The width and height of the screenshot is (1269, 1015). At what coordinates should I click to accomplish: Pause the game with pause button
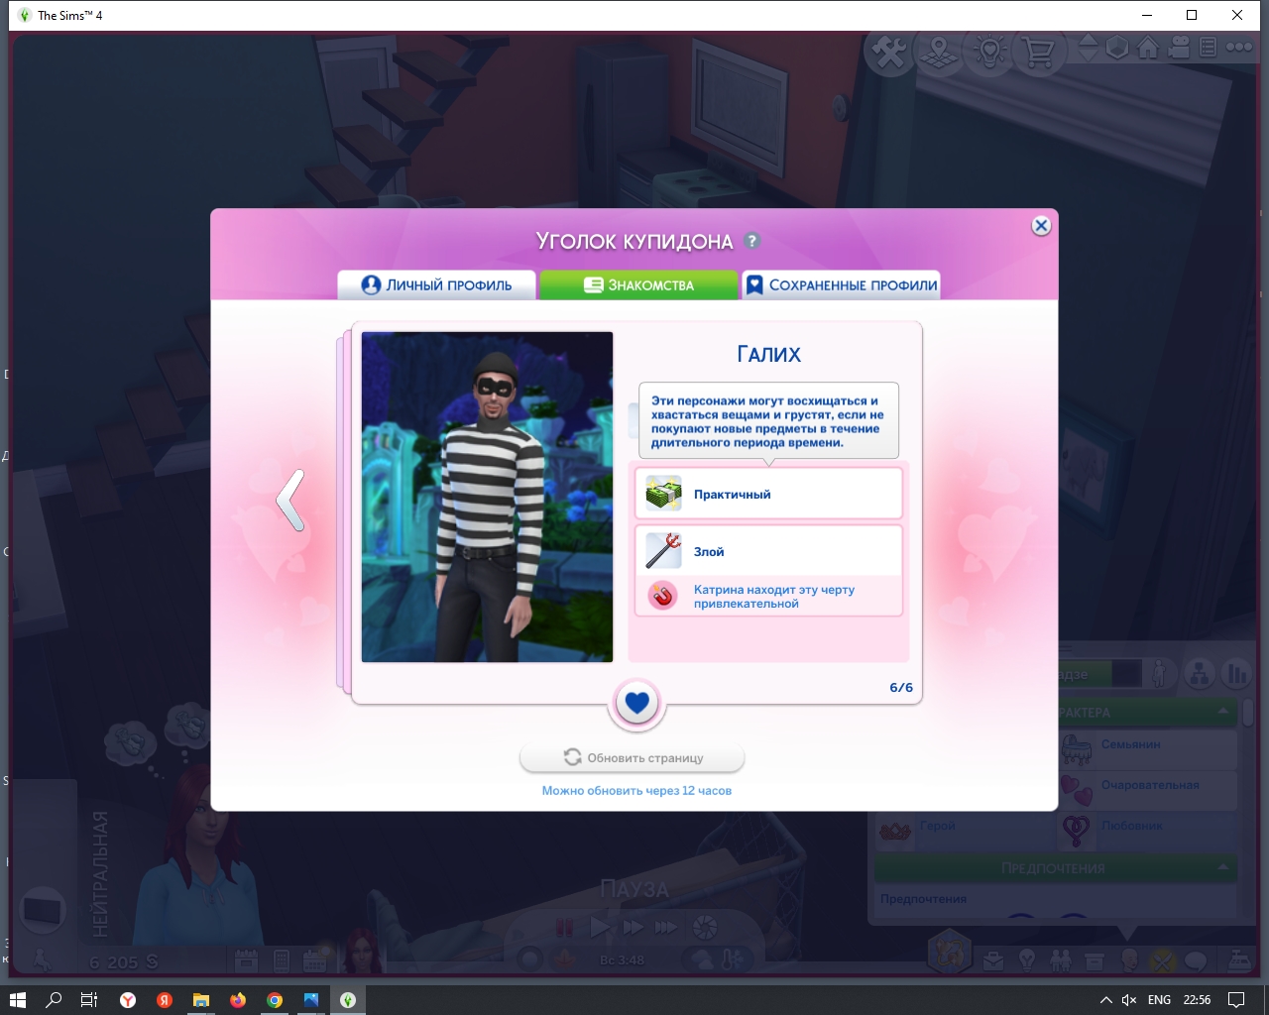click(564, 928)
